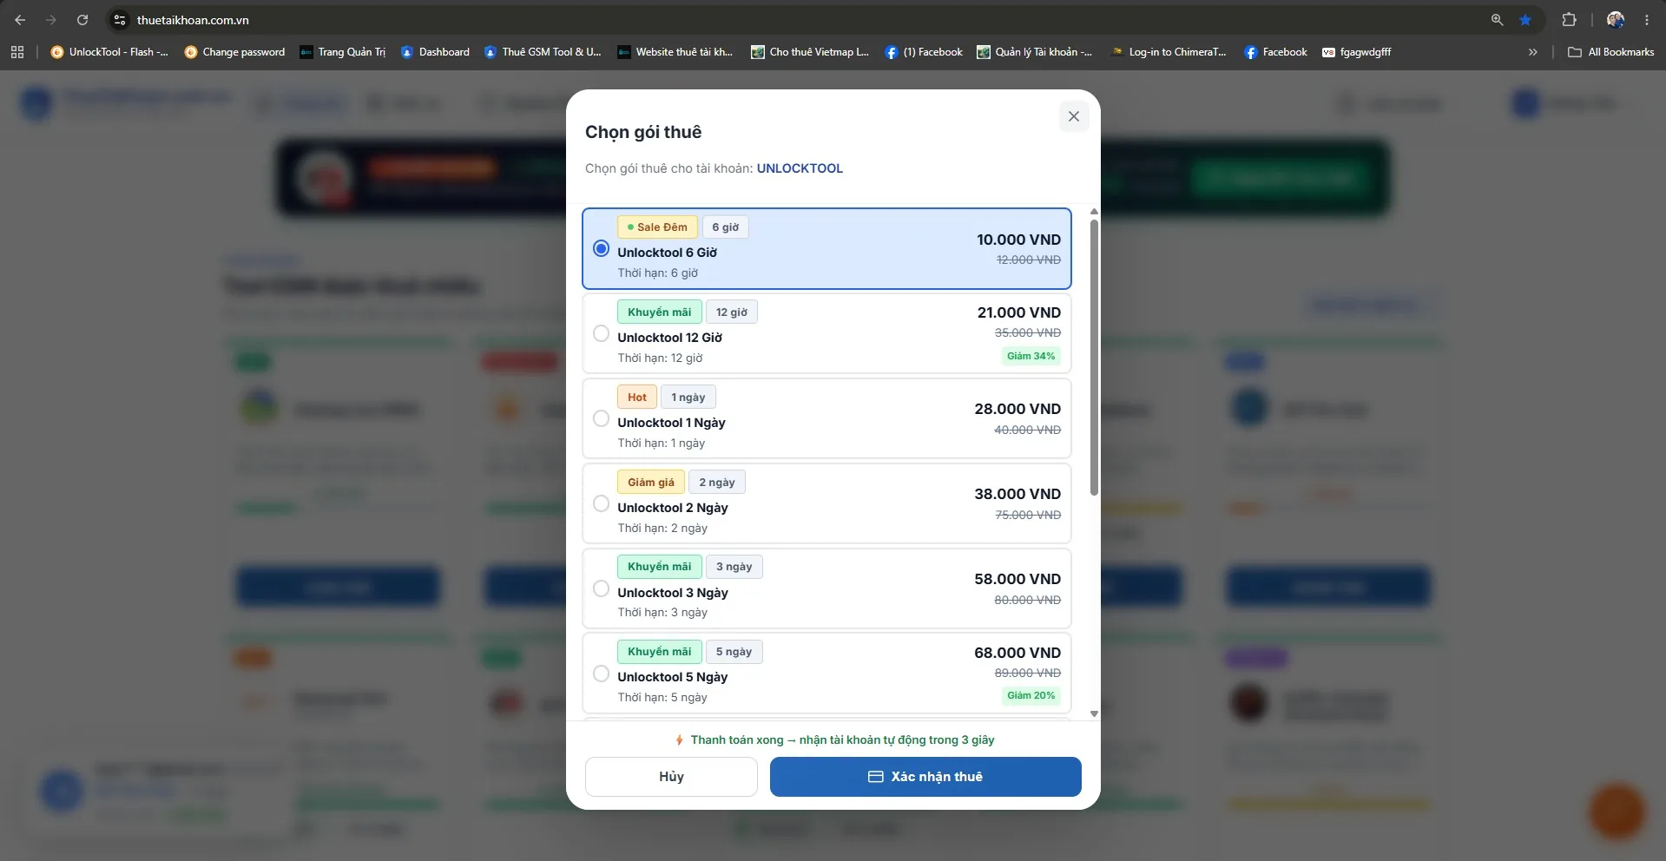This screenshot has height=861, width=1666.
Task: Open the Dashboard bookmark
Action: (435, 52)
